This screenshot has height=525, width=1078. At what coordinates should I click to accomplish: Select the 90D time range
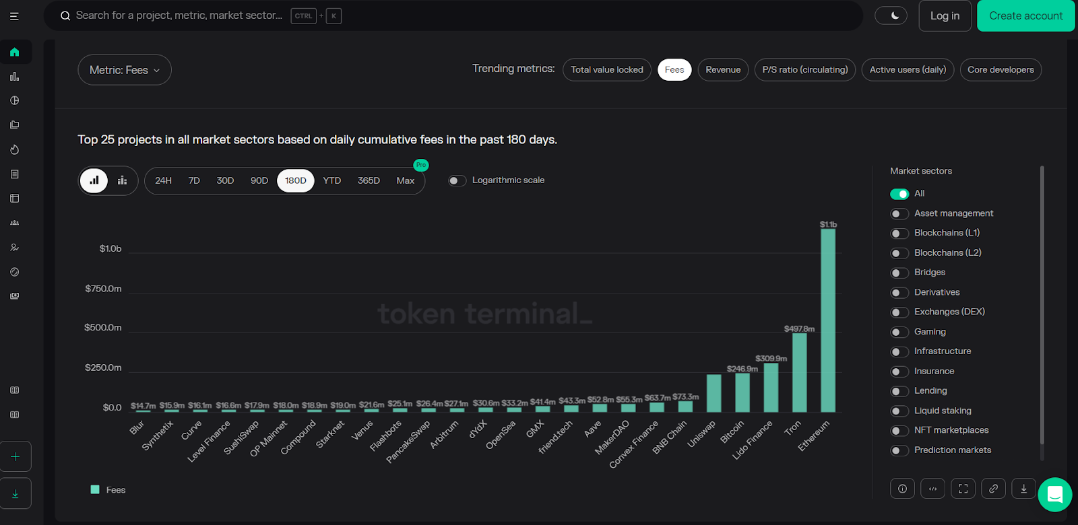coord(259,180)
